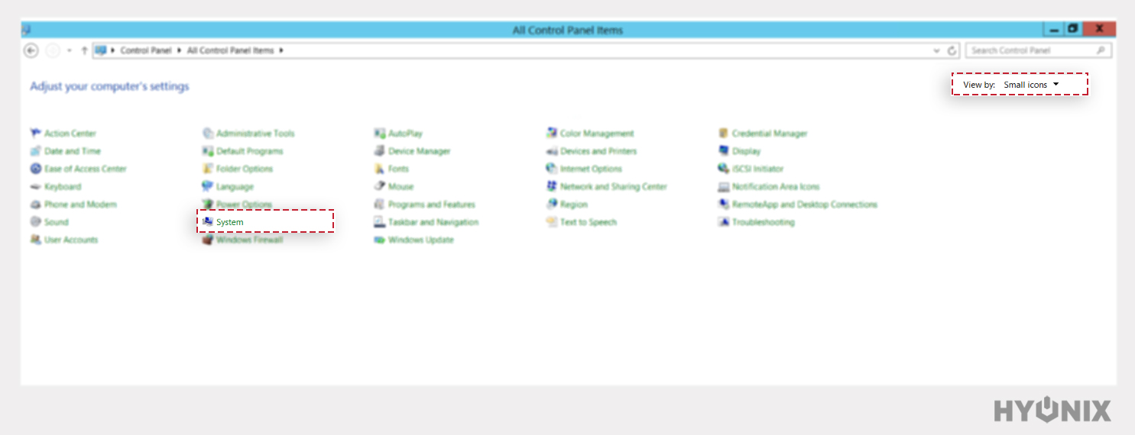The height and width of the screenshot is (435, 1135).
Task: Open the Action Center flag icon
Action: 35,134
